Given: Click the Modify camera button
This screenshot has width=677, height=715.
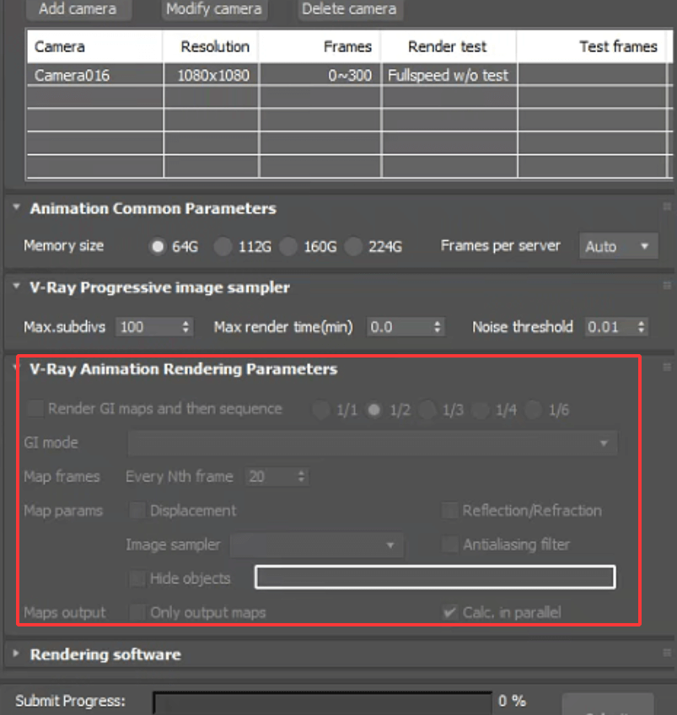Looking at the screenshot, I should pos(213,9).
